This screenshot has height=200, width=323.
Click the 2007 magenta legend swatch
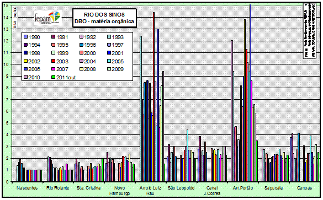point(53,69)
